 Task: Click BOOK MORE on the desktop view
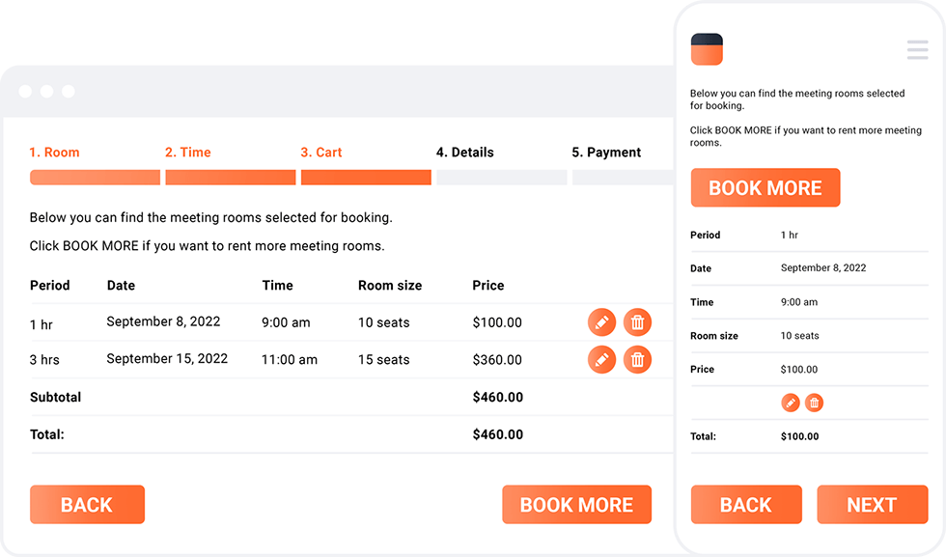576,504
